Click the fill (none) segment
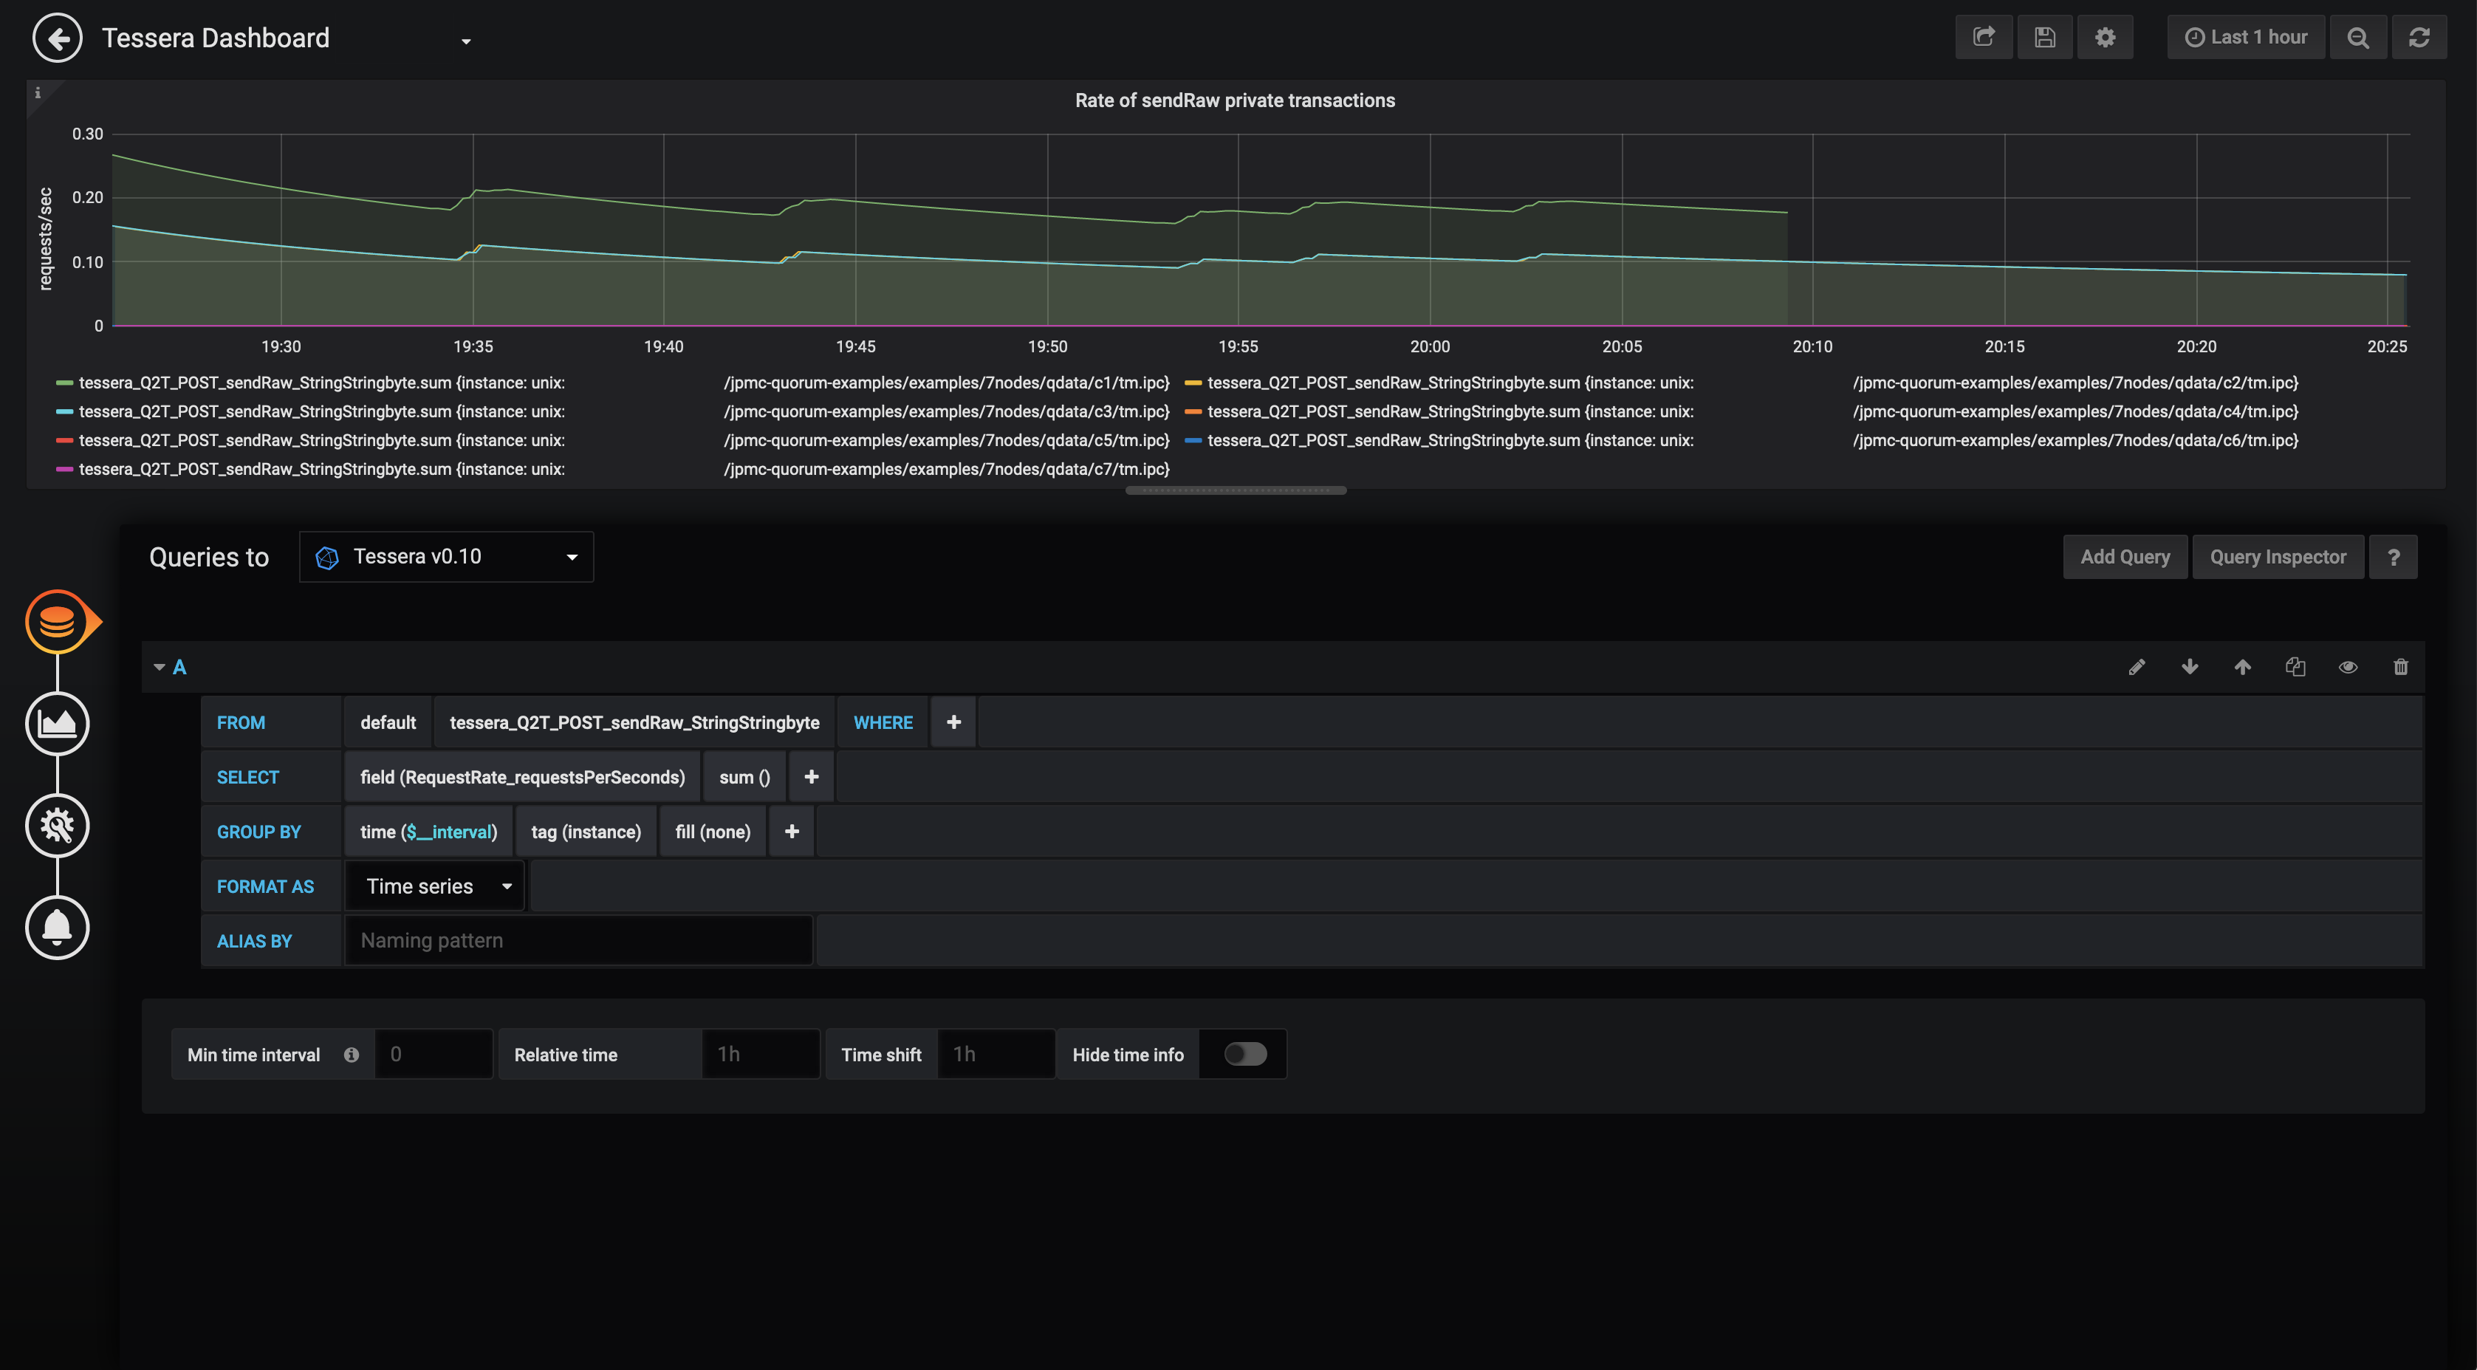2477x1370 pixels. 713,832
